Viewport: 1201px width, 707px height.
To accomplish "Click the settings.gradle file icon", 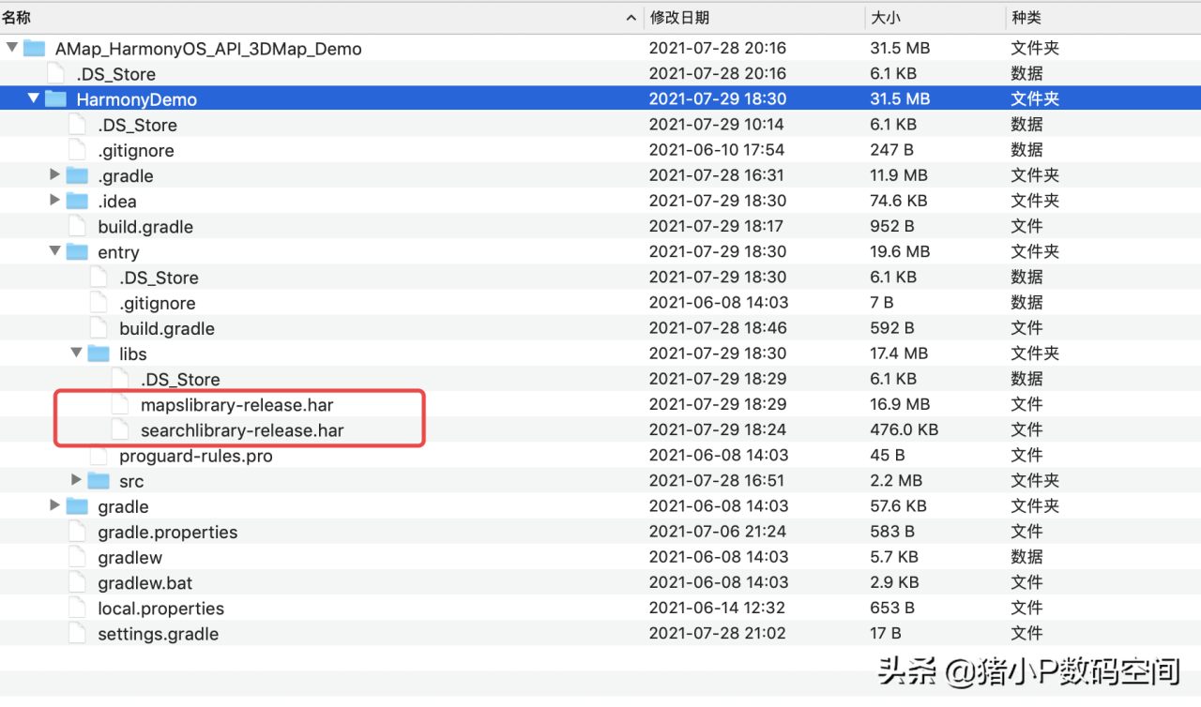I will (x=77, y=633).
